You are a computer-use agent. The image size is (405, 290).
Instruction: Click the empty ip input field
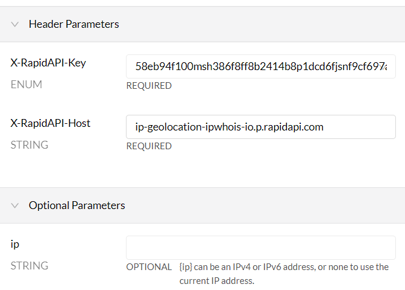tap(260, 248)
